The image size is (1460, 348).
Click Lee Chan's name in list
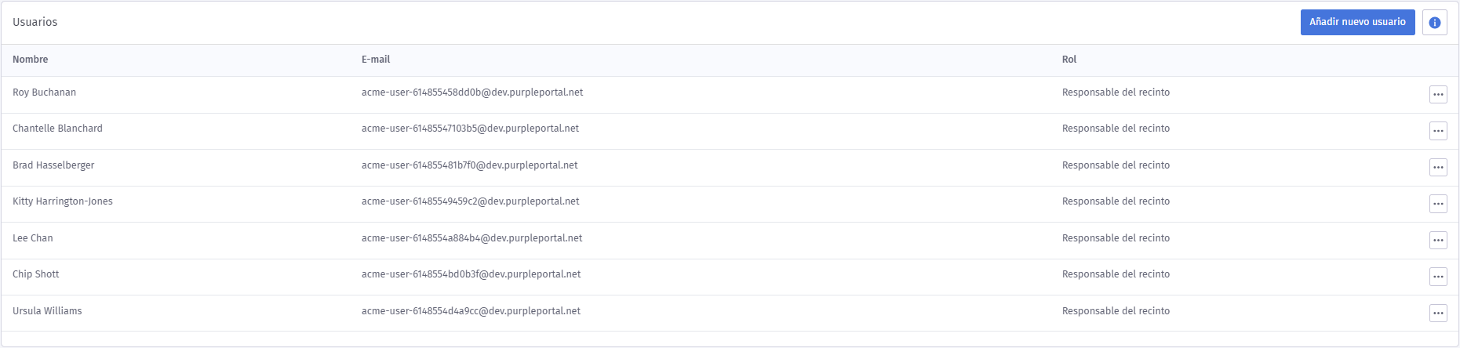(x=33, y=238)
